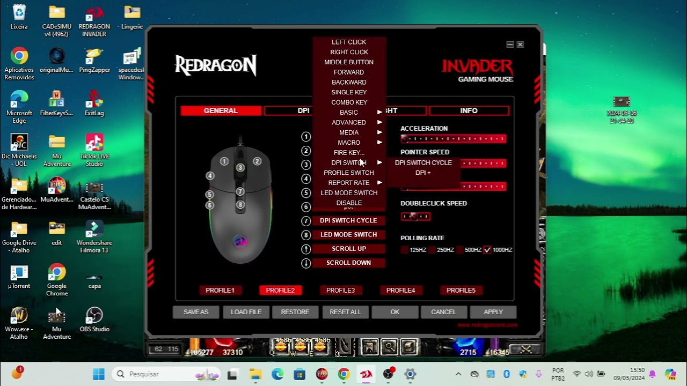Viewport: 687px width, 386px height.
Task: Select DISABLE in the function menu
Action: [x=349, y=203]
